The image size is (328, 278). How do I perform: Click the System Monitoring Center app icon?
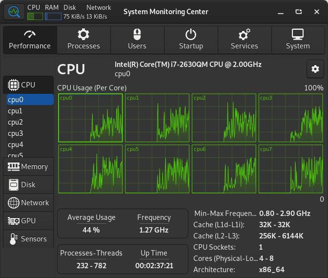pos(14,12)
